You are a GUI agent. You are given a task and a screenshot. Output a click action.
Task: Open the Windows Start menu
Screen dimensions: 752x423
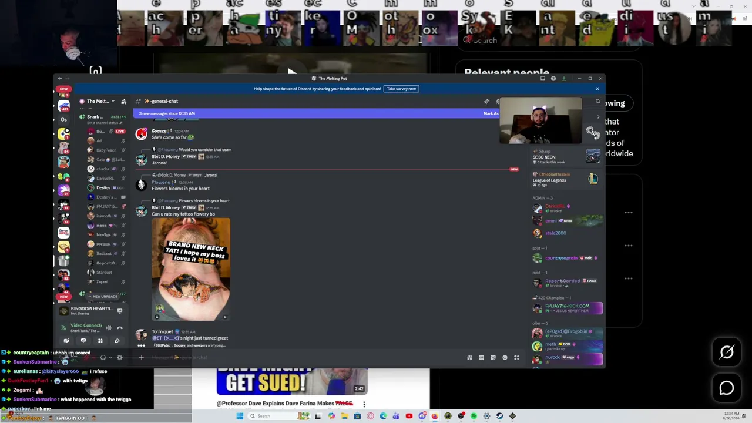tap(240, 416)
